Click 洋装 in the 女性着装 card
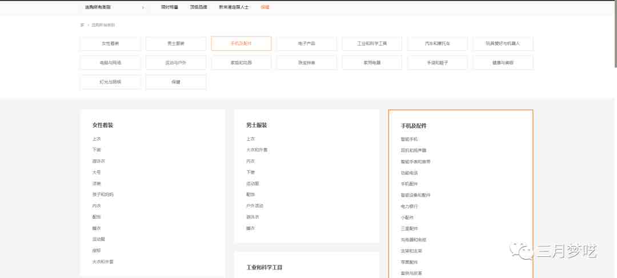Image resolution: width=617 pixels, height=278 pixels. click(x=97, y=183)
